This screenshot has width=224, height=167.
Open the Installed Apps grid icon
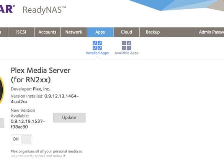(x=97, y=45)
